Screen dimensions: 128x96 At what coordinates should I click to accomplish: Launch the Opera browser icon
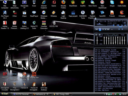tap(54, 4)
